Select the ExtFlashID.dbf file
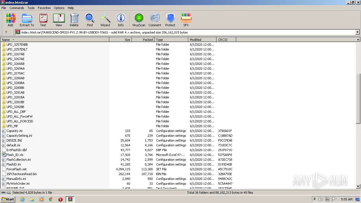Screen dimensions: 361x203 (17, 150)
